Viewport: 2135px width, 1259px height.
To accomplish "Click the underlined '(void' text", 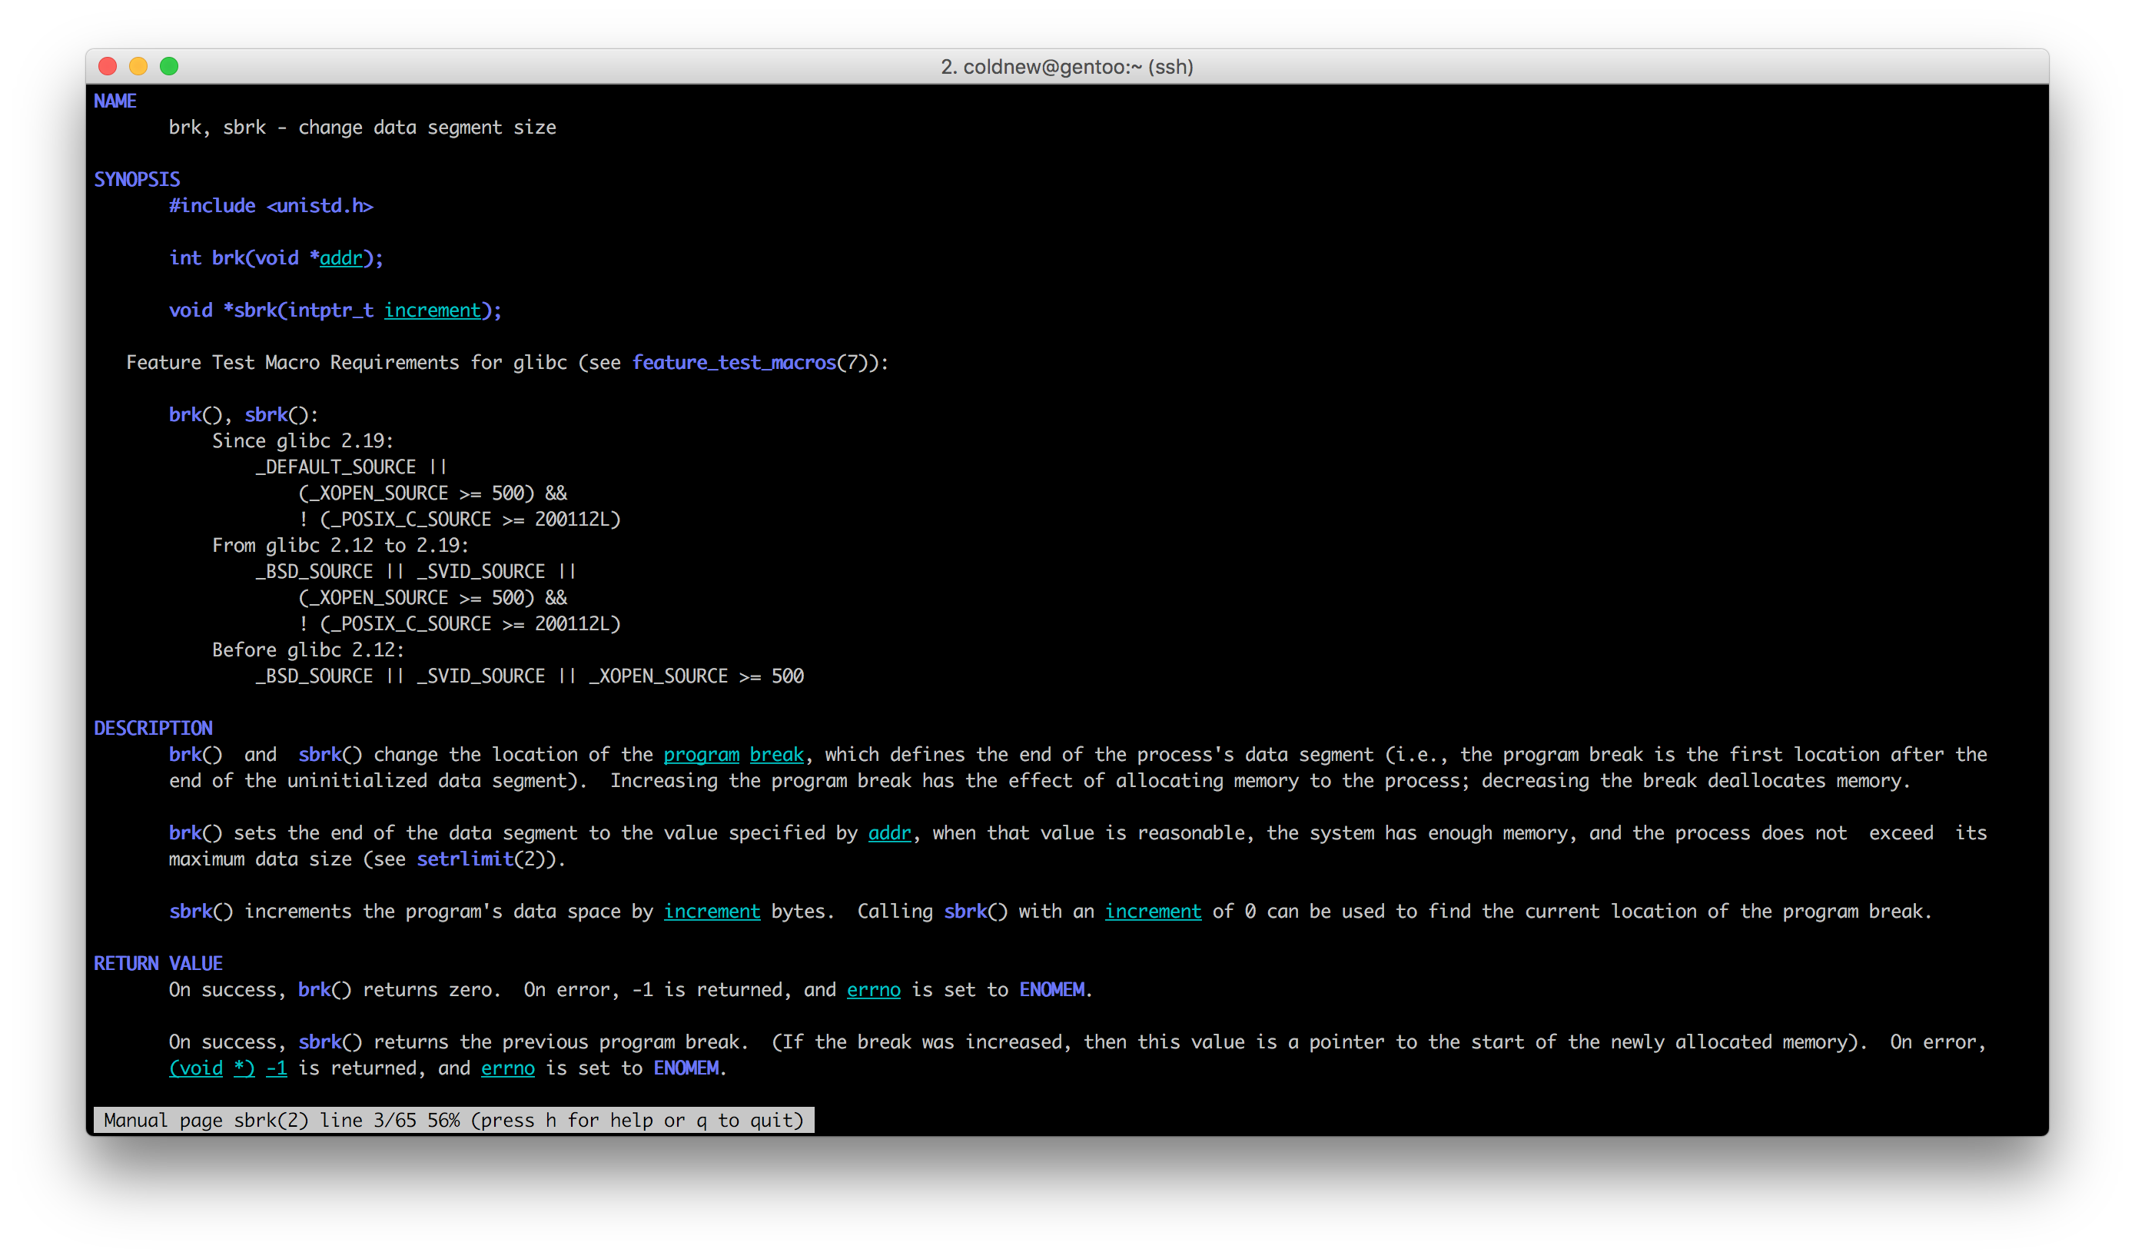I will pyautogui.click(x=196, y=1068).
